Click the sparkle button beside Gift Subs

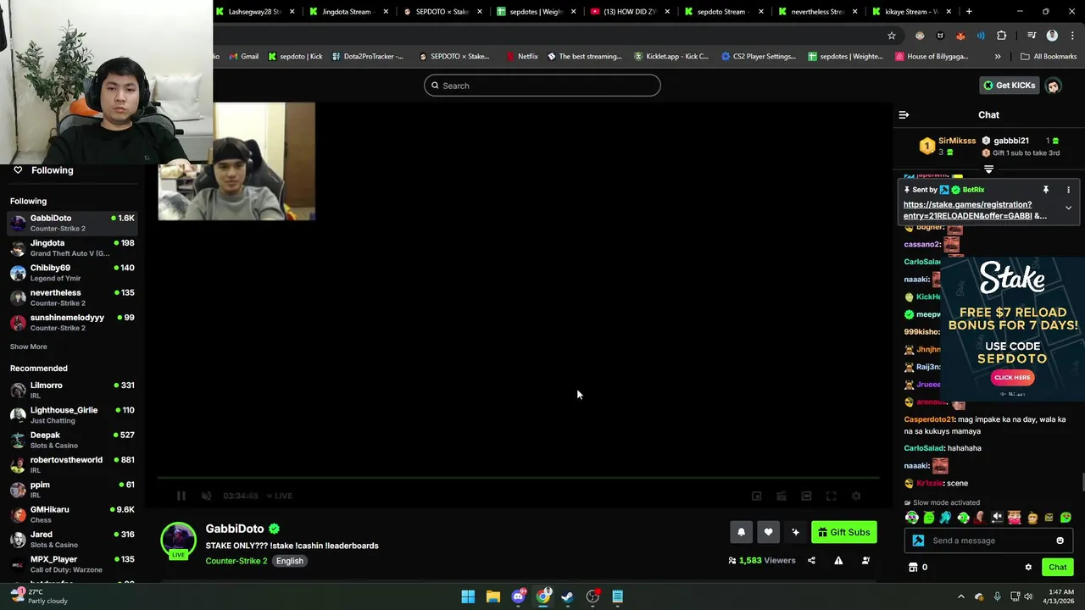tap(795, 532)
